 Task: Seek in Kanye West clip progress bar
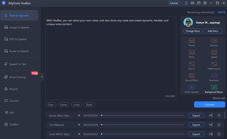point(142,115)
